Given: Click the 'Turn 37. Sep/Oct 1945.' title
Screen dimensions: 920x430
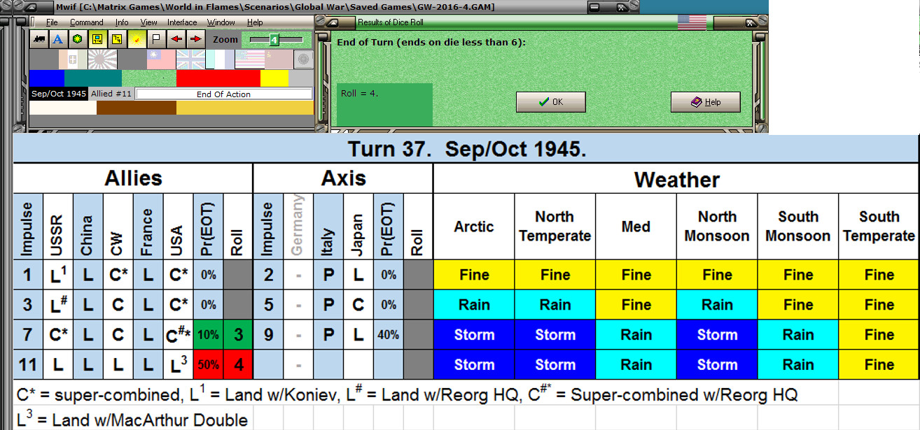Looking at the screenshot, I should pyautogui.click(x=467, y=150).
